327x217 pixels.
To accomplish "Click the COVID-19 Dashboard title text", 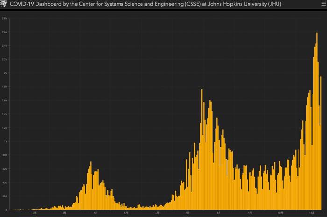I will pos(145,4).
